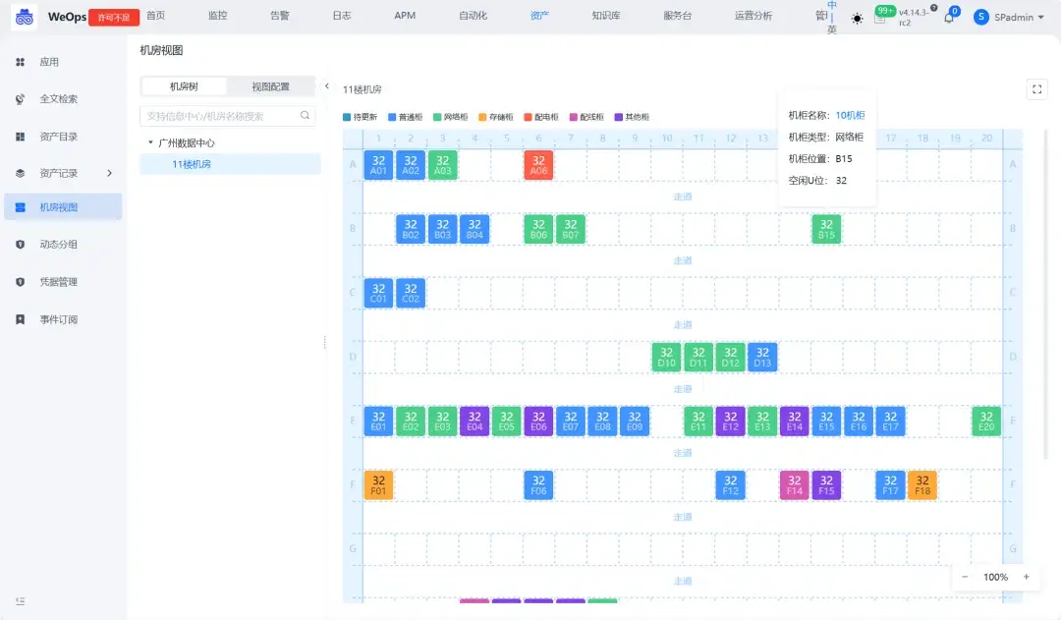Open the 99+ messages icon
The width and height of the screenshot is (1061, 620).
point(879,18)
